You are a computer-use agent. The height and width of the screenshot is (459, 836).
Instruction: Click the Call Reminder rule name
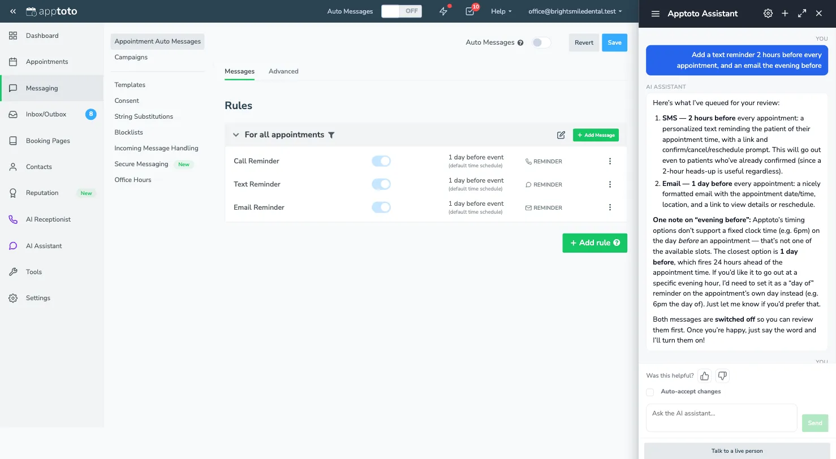(x=257, y=161)
